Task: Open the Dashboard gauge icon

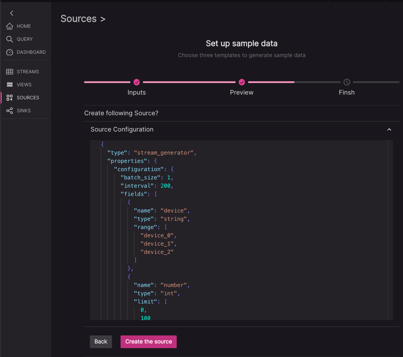Action: pyautogui.click(x=10, y=52)
